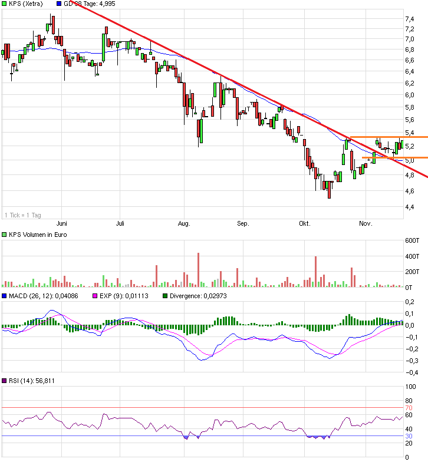This screenshot has width=428, height=462.
Task: Select the 'GD 38 Tage: 4,995' label
Action: tap(90, 4)
